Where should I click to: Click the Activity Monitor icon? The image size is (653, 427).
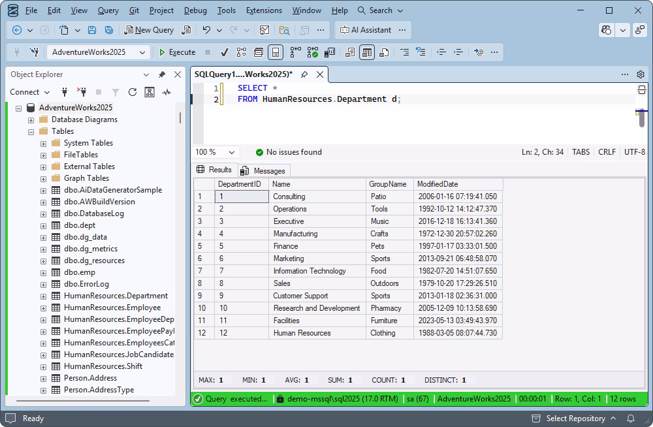tap(167, 92)
